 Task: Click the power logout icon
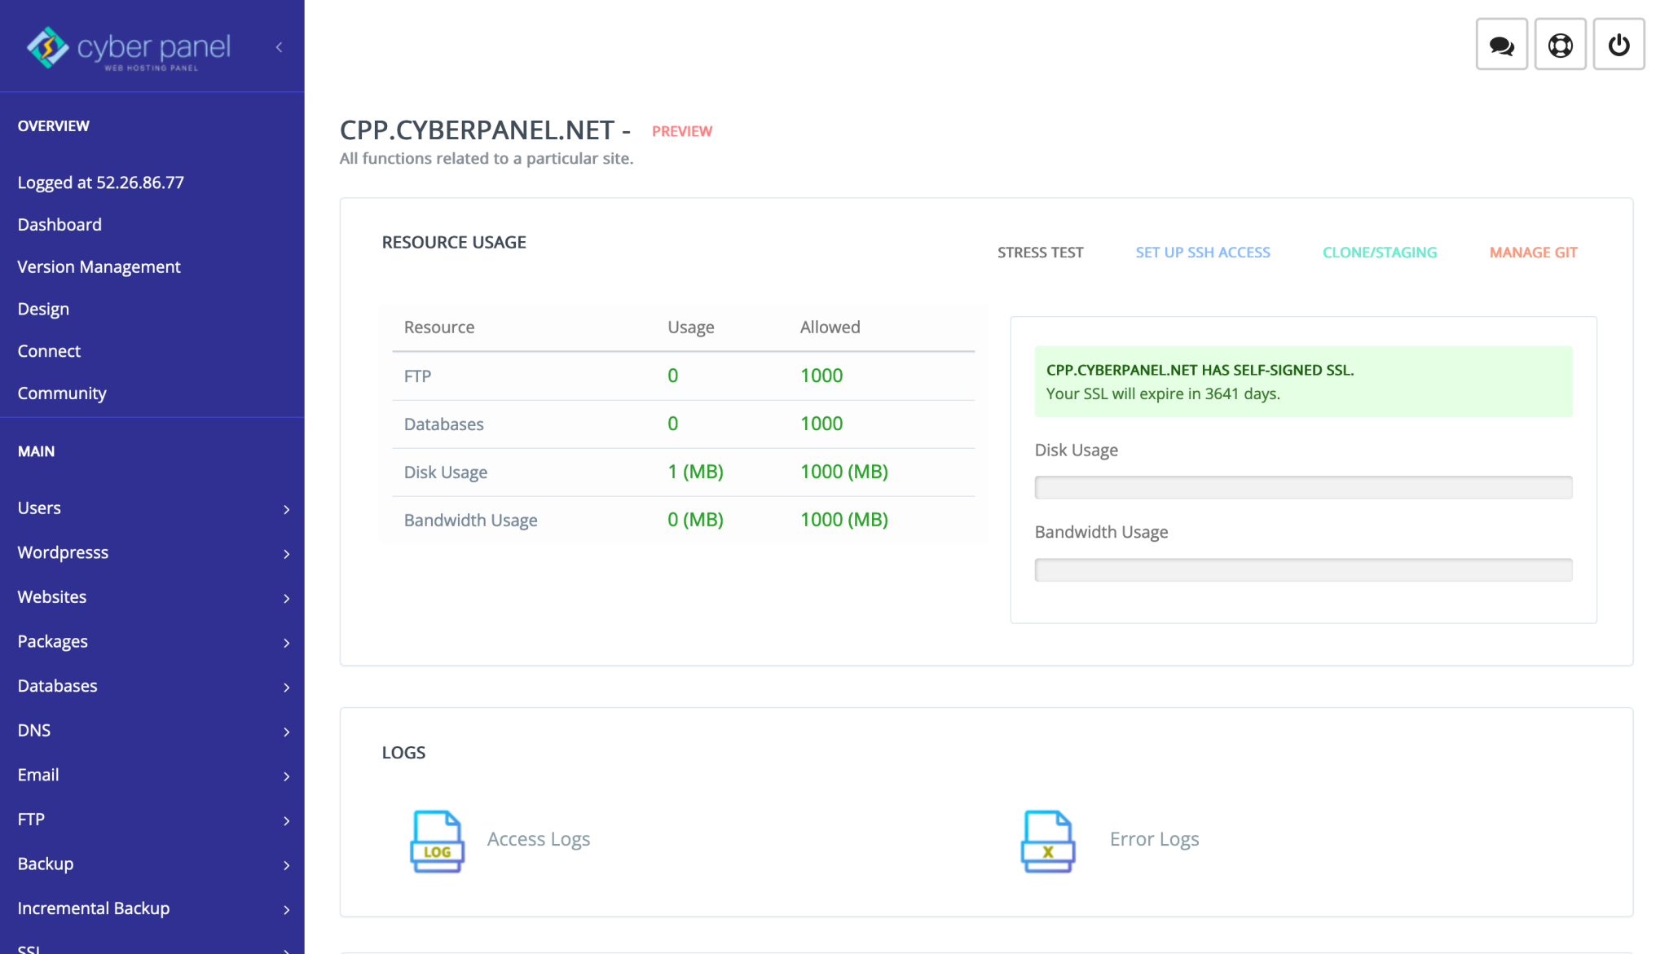coord(1618,45)
